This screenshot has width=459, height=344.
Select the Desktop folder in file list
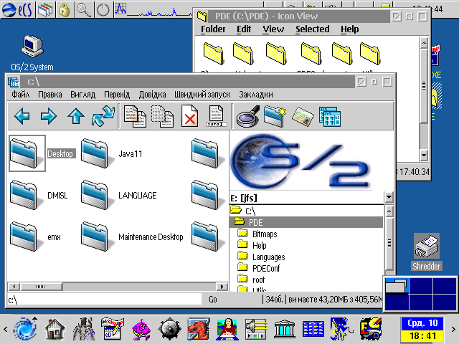(42, 153)
